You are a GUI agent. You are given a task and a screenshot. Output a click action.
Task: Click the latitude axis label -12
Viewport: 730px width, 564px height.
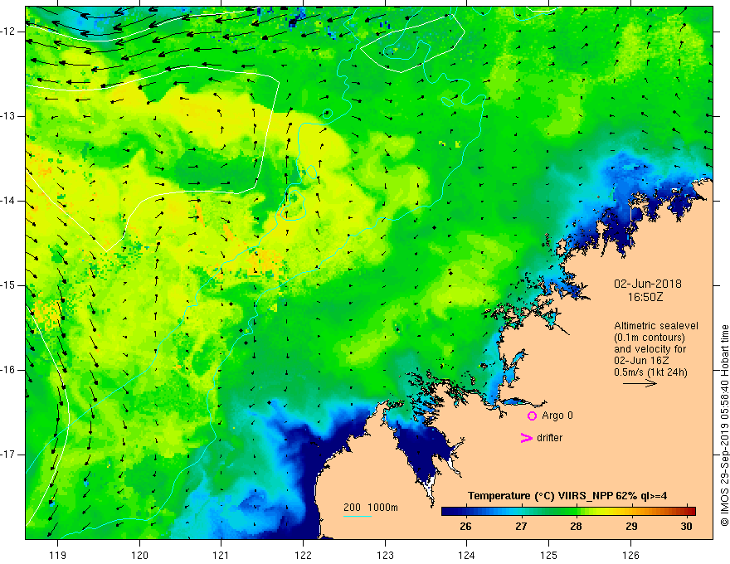[8, 32]
